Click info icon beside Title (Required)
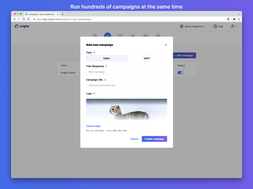Image resolution: width=253 pixels, height=189 pixels. (x=106, y=66)
